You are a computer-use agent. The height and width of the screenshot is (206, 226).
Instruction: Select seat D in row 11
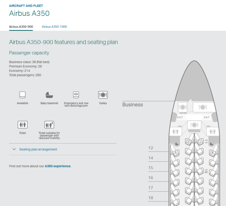(x=188, y=142)
